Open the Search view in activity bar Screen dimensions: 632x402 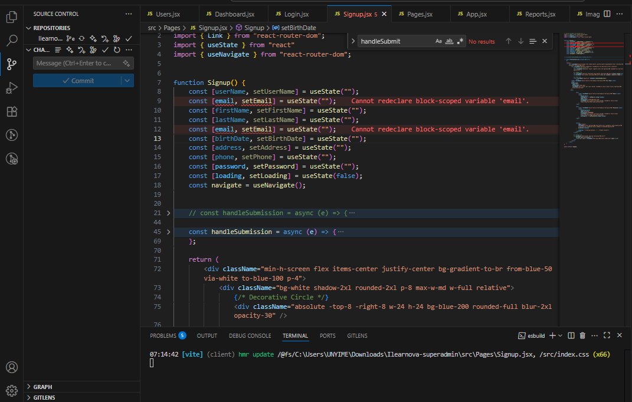(11, 41)
